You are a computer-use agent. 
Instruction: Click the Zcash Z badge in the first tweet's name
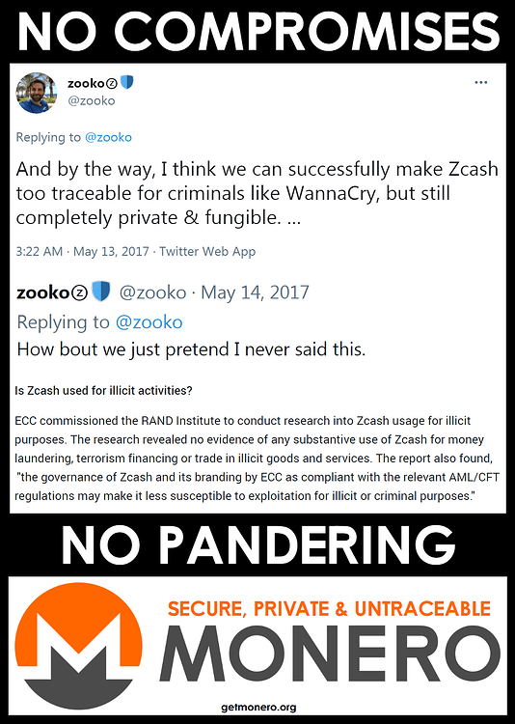[112, 84]
